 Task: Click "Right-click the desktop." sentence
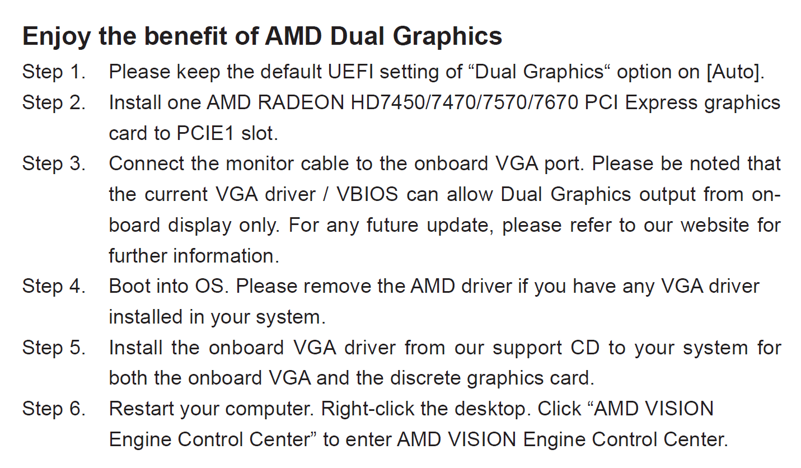tap(427, 409)
